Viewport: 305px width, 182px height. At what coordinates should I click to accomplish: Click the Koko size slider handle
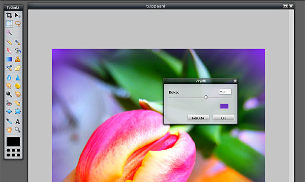click(x=206, y=97)
